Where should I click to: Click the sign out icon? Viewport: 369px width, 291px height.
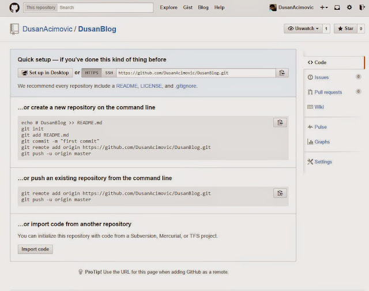362,8
